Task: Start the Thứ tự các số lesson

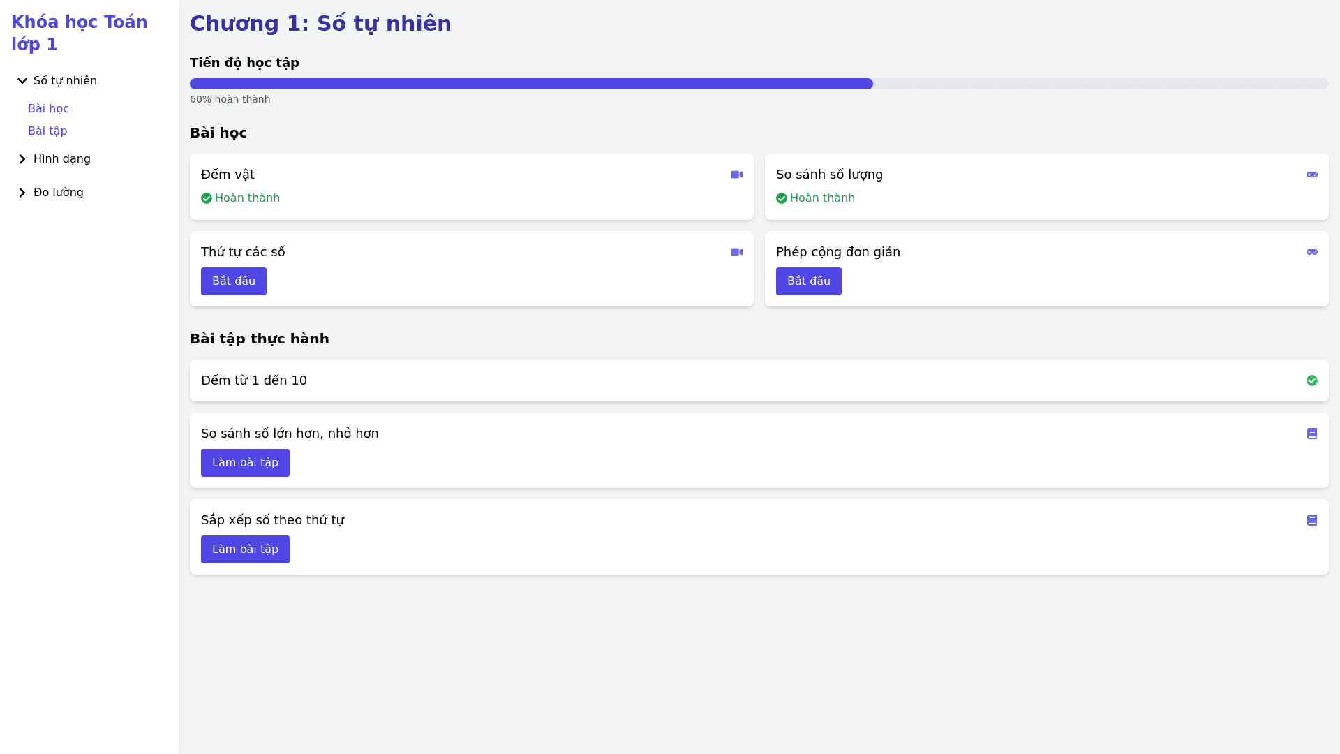Action: coord(233,281)
